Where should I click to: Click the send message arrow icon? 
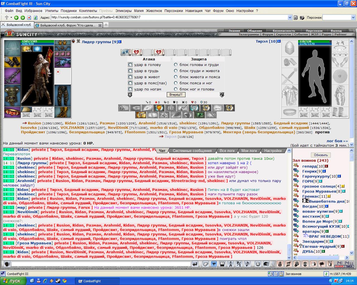pos(195,264)
